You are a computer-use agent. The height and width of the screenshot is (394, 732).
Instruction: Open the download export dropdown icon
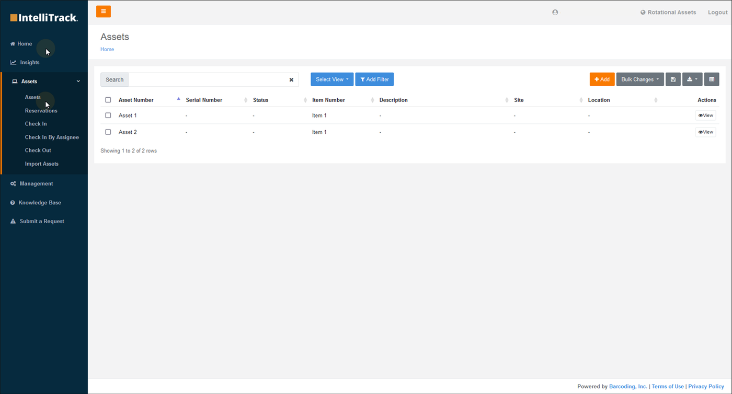(x=692, y=79)
